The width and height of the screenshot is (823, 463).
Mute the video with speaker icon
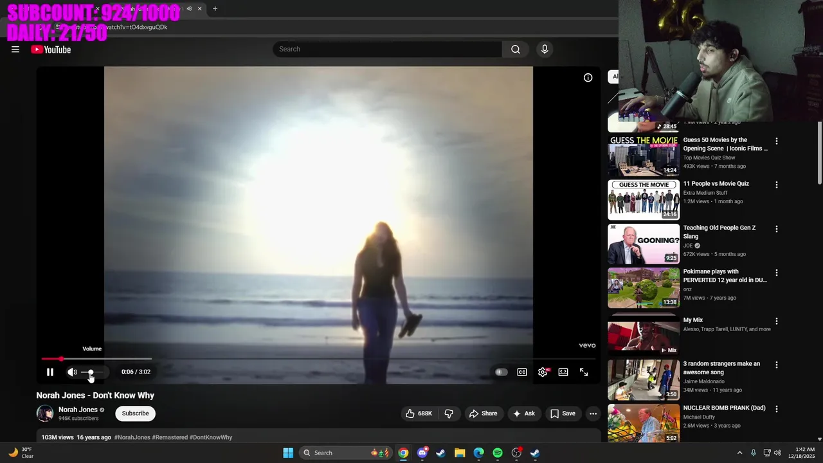[72, 372]
